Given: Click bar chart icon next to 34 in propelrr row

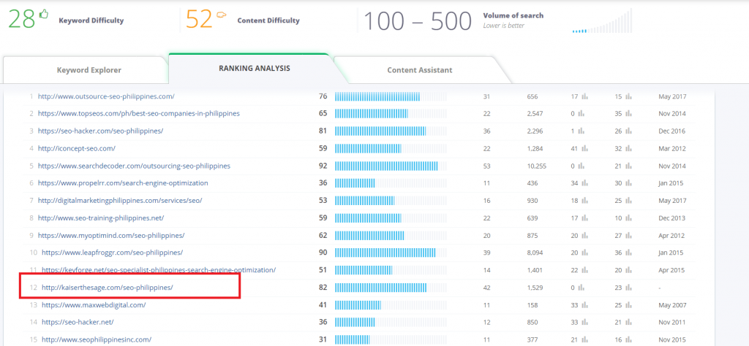Looking at the screenshot, I should coord(584,183).
